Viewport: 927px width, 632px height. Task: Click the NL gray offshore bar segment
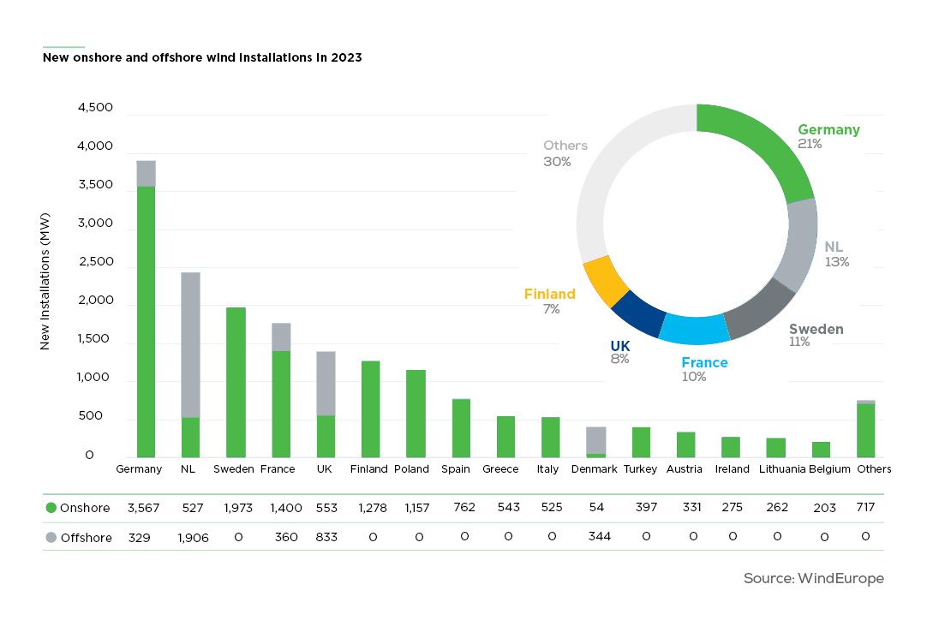click(190, 345)
